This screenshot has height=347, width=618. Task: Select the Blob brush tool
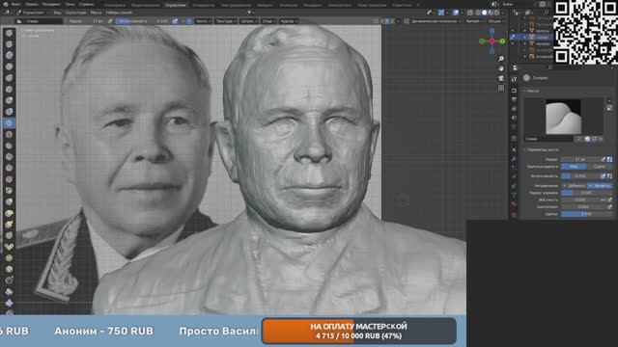click(9, 112)
